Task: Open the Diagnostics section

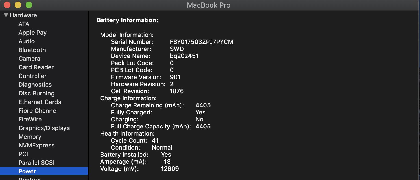Action: tap(35, 85)
